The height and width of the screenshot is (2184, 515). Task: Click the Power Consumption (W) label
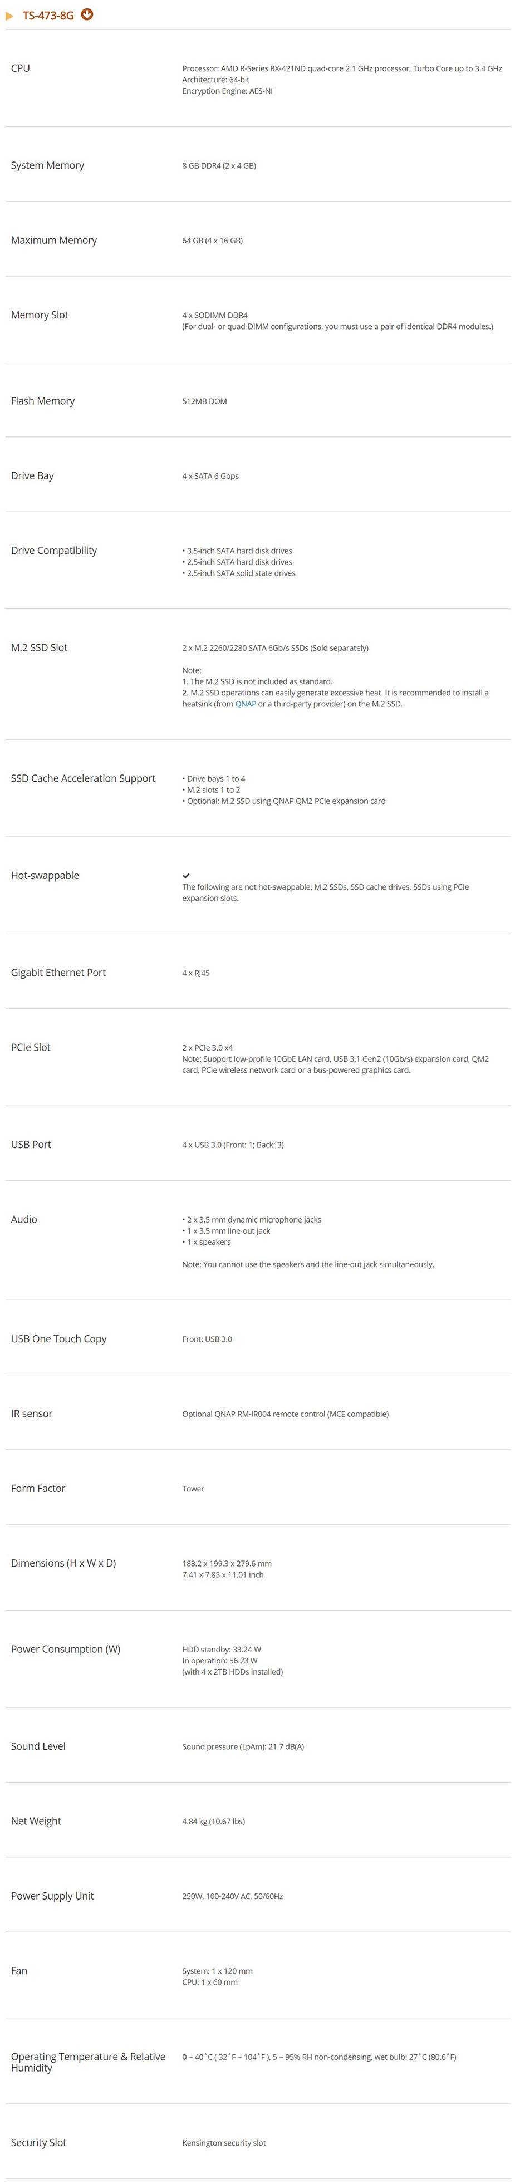[65, 1649]
